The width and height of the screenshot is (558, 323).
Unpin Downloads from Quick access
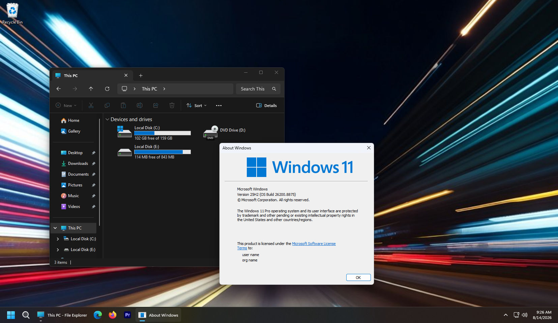tap(94, 164)
